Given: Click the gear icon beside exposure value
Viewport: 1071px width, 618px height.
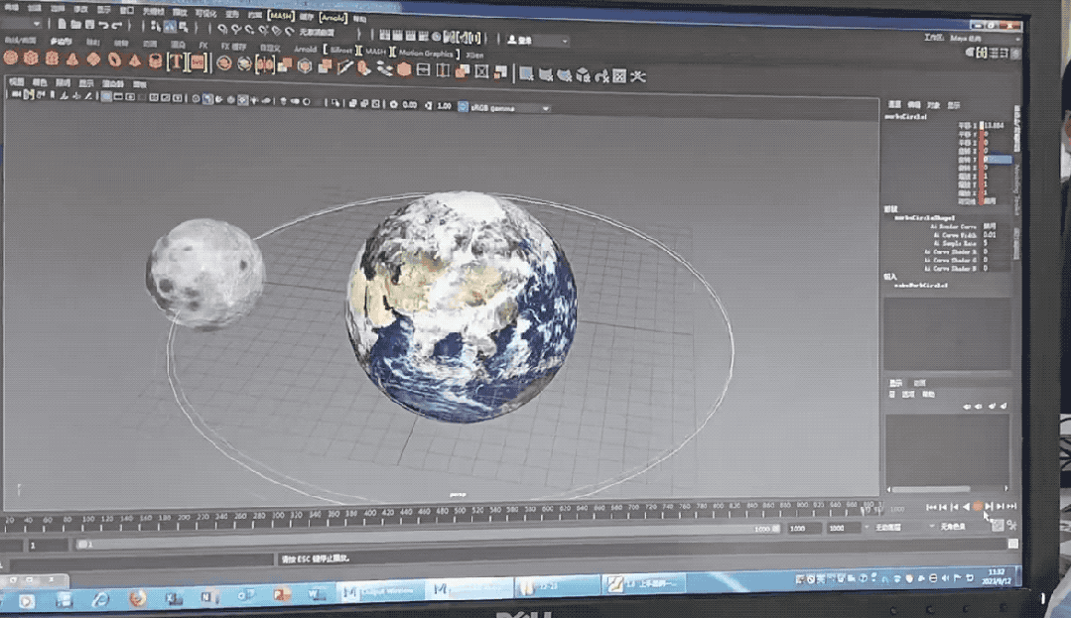Looking at the screenshot, I should point(394,105).
